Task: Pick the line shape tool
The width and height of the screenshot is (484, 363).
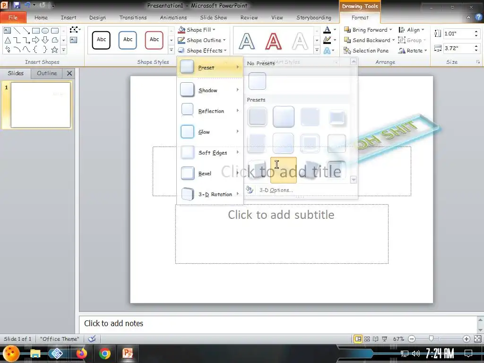Action: pyautogui.click(x=17, y=31)
